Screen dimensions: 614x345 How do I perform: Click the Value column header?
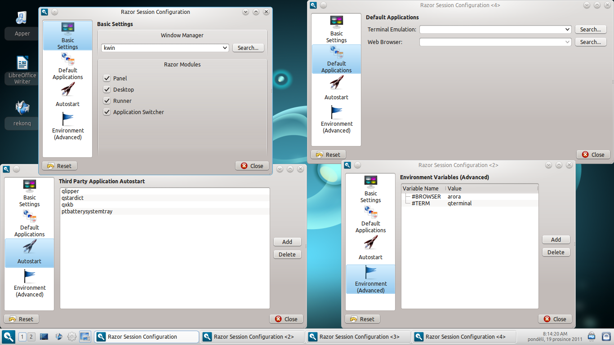click(492, 188)
